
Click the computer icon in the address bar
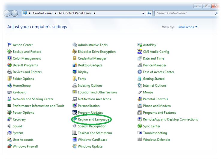(x=25, y=13)
